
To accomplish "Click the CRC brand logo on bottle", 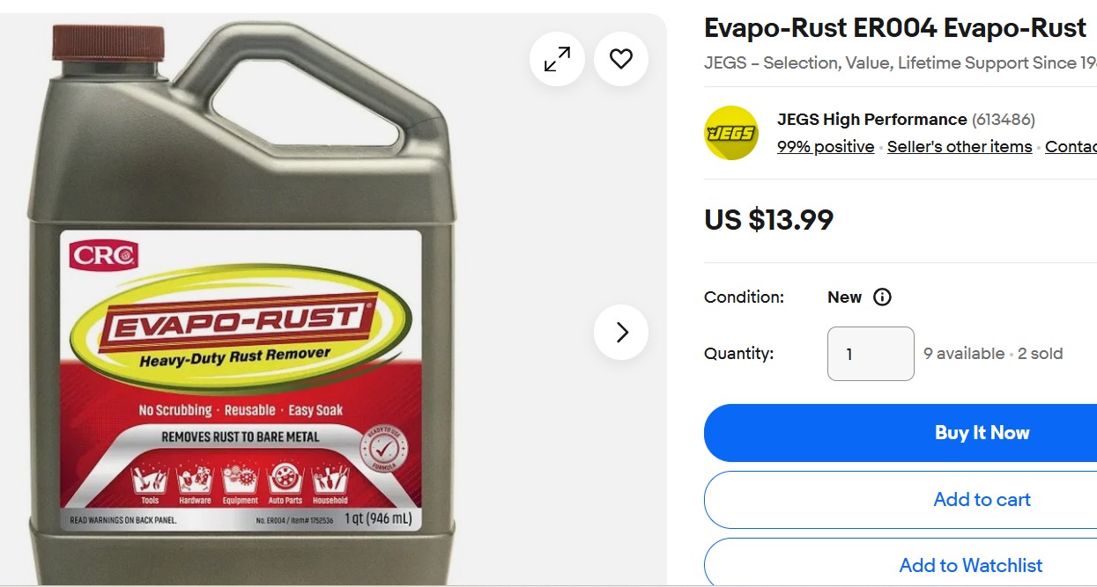I will 104,255.
